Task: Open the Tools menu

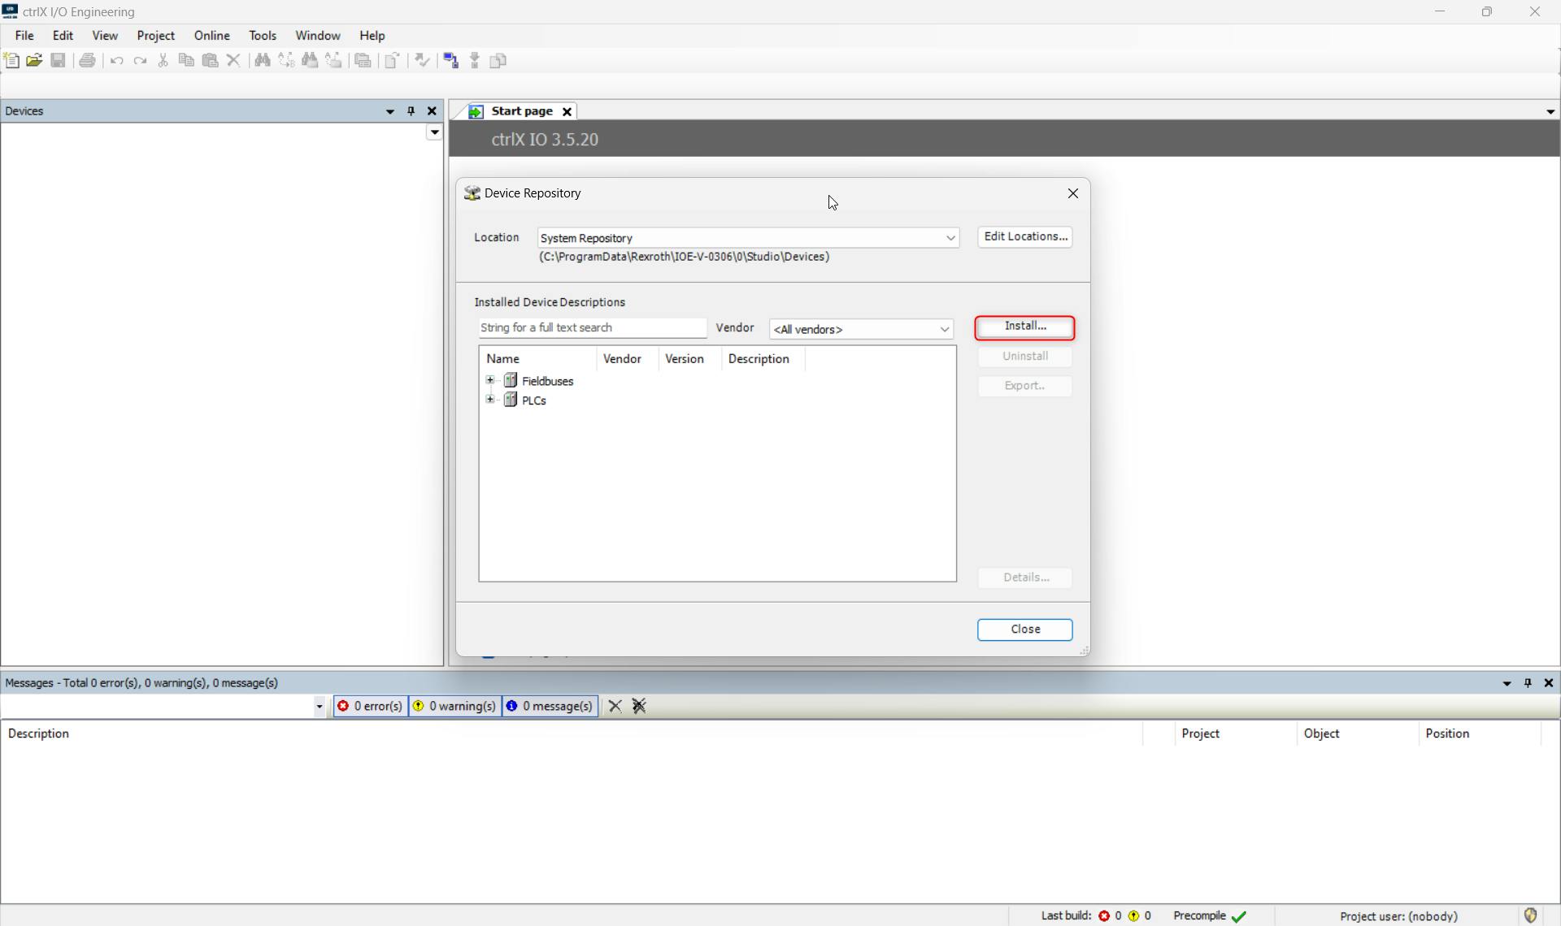Action: [262, 36]
